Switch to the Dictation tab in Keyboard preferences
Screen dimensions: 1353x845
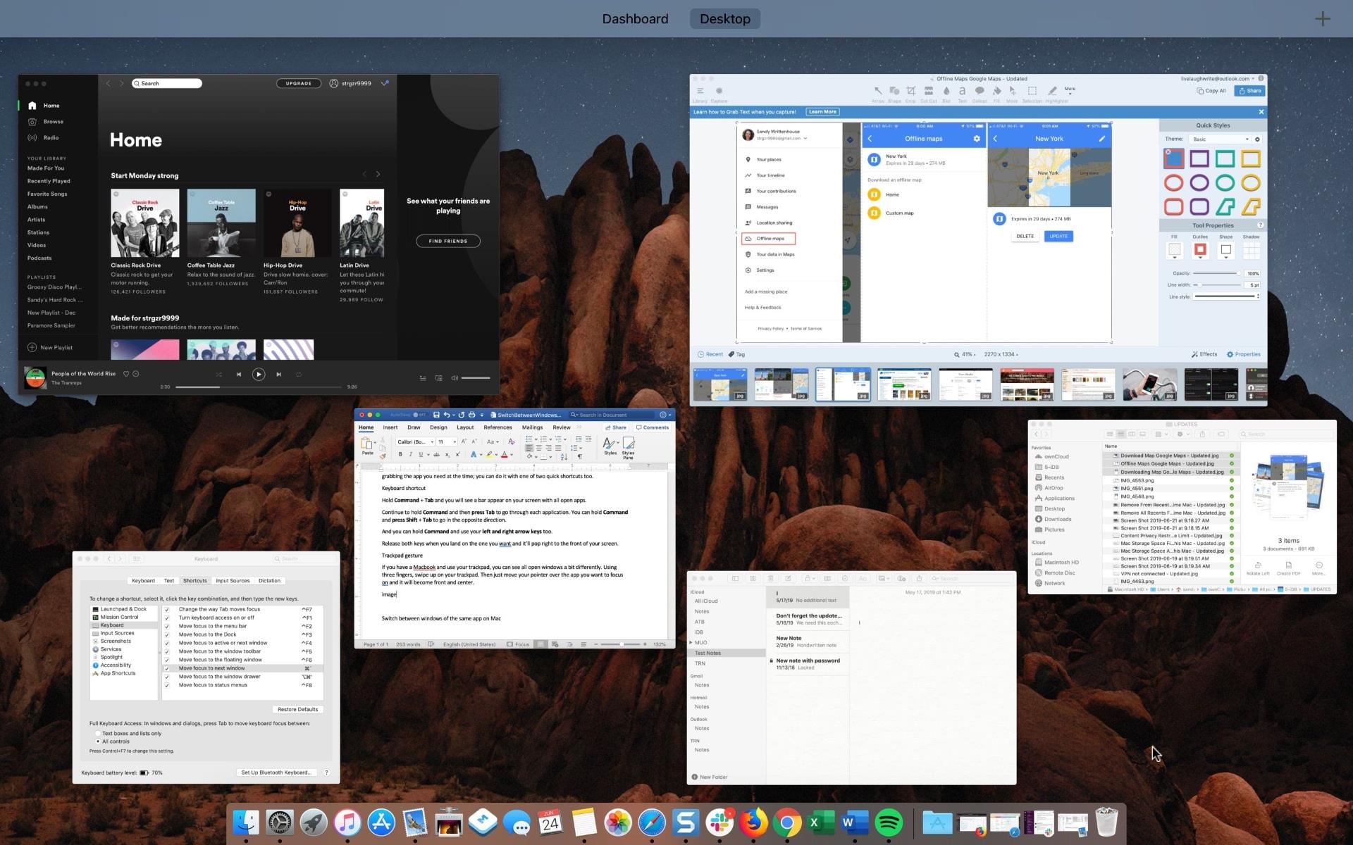coord(269,580)
